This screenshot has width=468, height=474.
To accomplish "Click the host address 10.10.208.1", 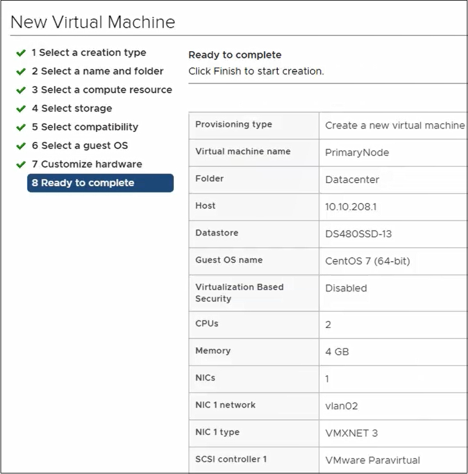I will (349, 206).
